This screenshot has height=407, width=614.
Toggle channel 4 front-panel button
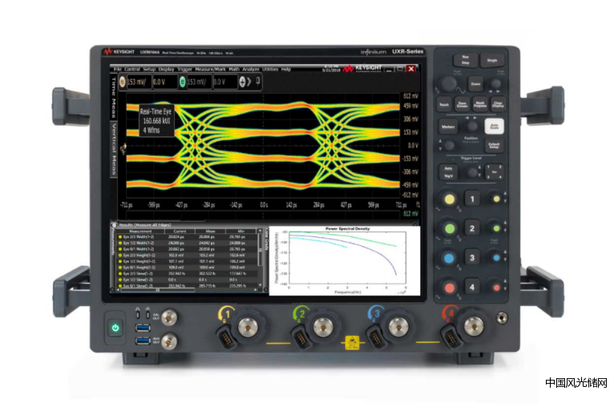[x=472, y=287]
